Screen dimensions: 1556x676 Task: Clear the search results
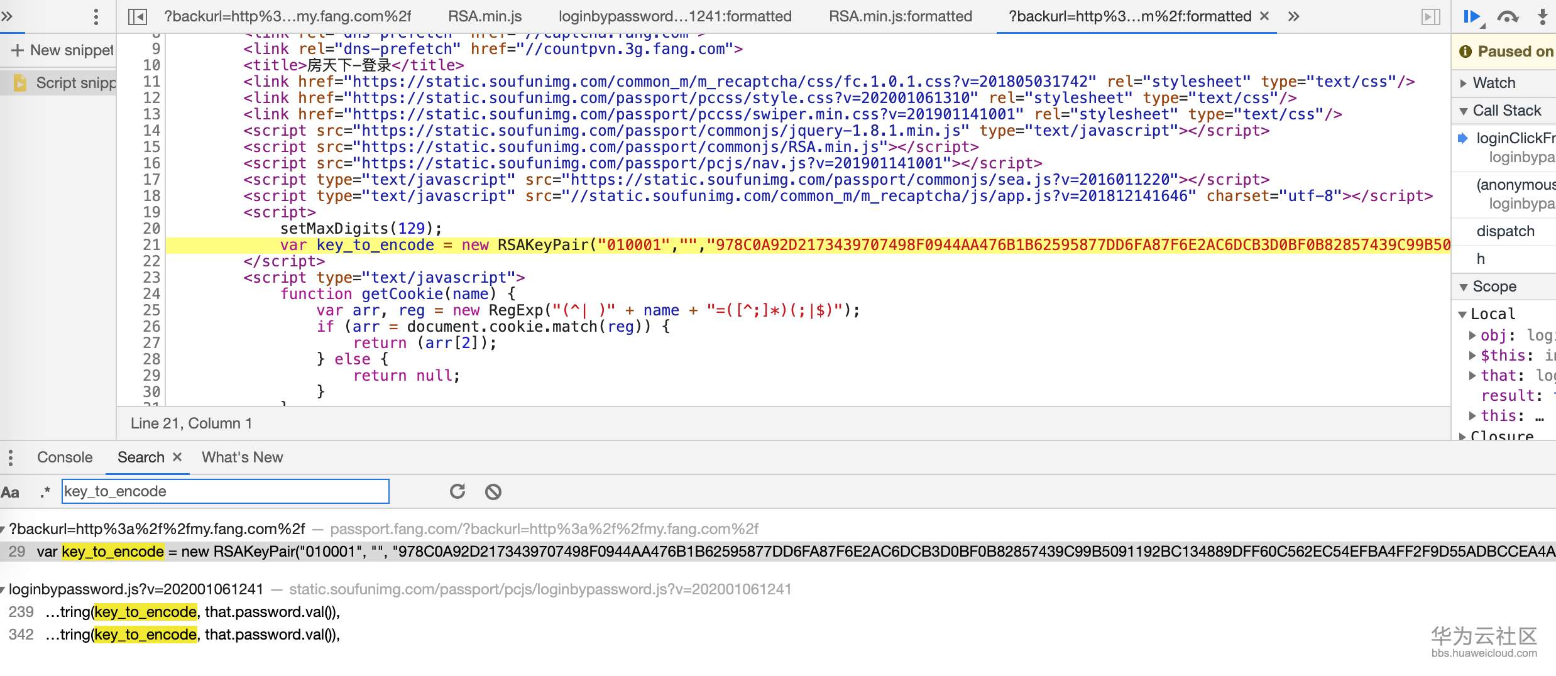pos(493,492)
